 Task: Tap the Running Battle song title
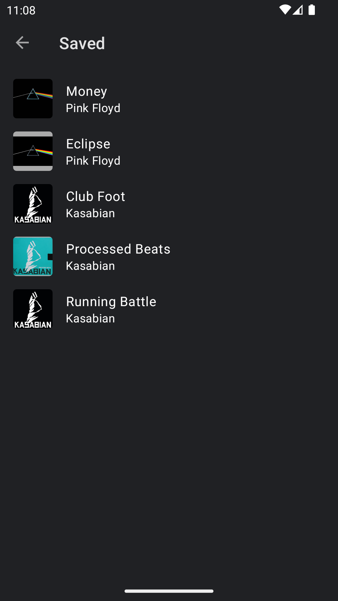(111, 302)
